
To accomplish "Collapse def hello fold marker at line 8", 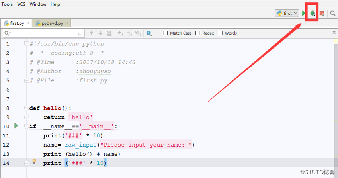I will click(x=27, y=108).
